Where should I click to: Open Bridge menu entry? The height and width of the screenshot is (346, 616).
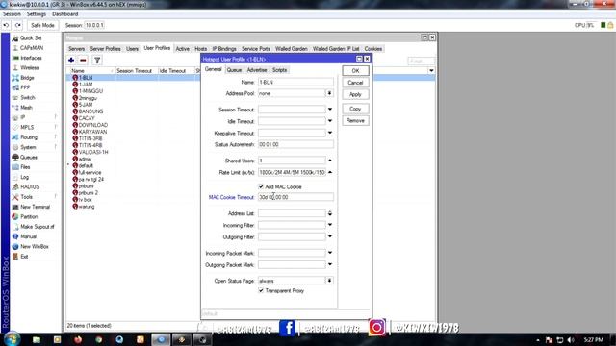[x=27, y=78]
